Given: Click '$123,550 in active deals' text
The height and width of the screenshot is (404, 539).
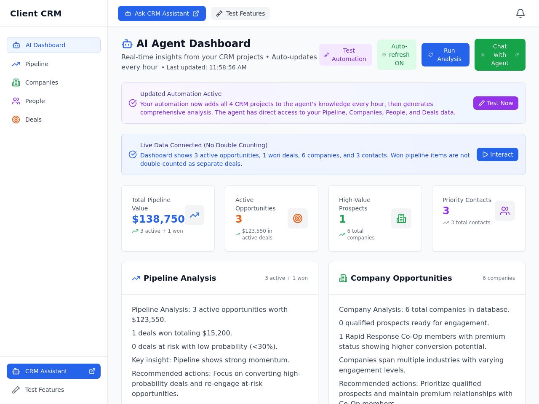Looking at the screenshot, I should pyautogui.click(x=257, y=234).
